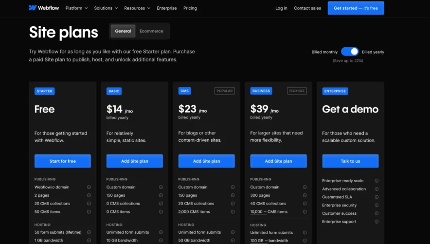This screenshot has width=430, height=244.
Task: Expand the Platform menu
Action: click(76, 8)
